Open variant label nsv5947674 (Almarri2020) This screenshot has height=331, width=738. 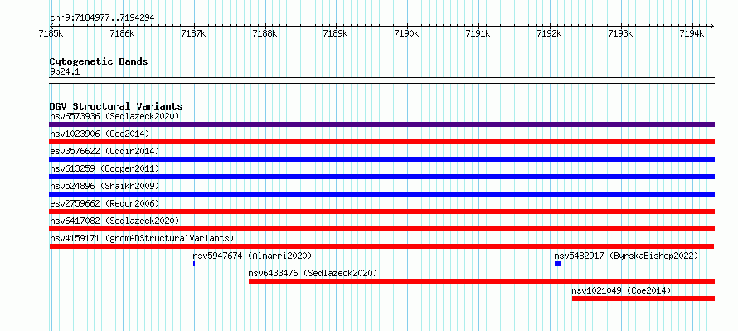[x=252, y=256]
